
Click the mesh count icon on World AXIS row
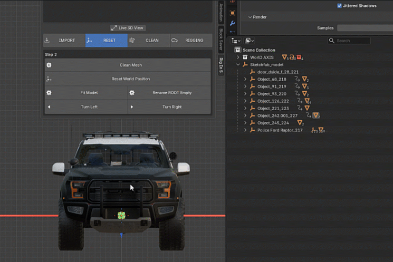[x=285, y=57]
